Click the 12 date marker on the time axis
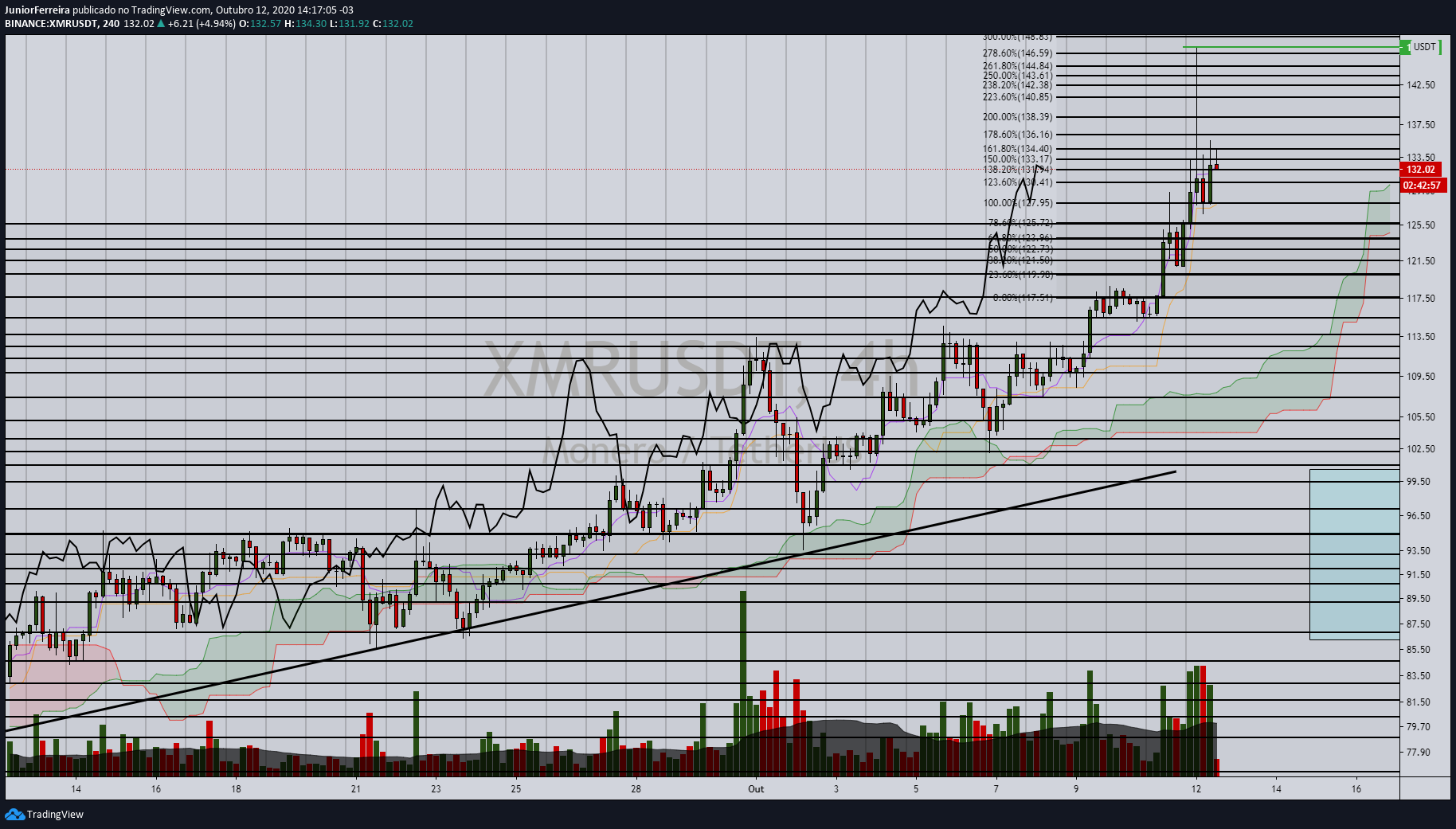1456x829 pixels. pos(1196,789)
